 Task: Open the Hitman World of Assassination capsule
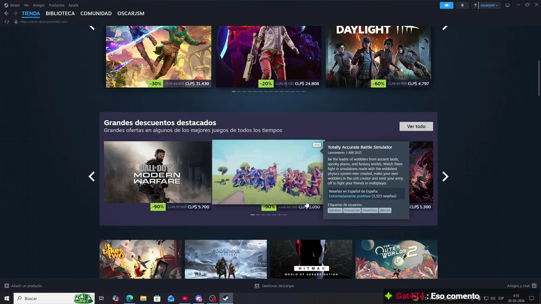311,259
